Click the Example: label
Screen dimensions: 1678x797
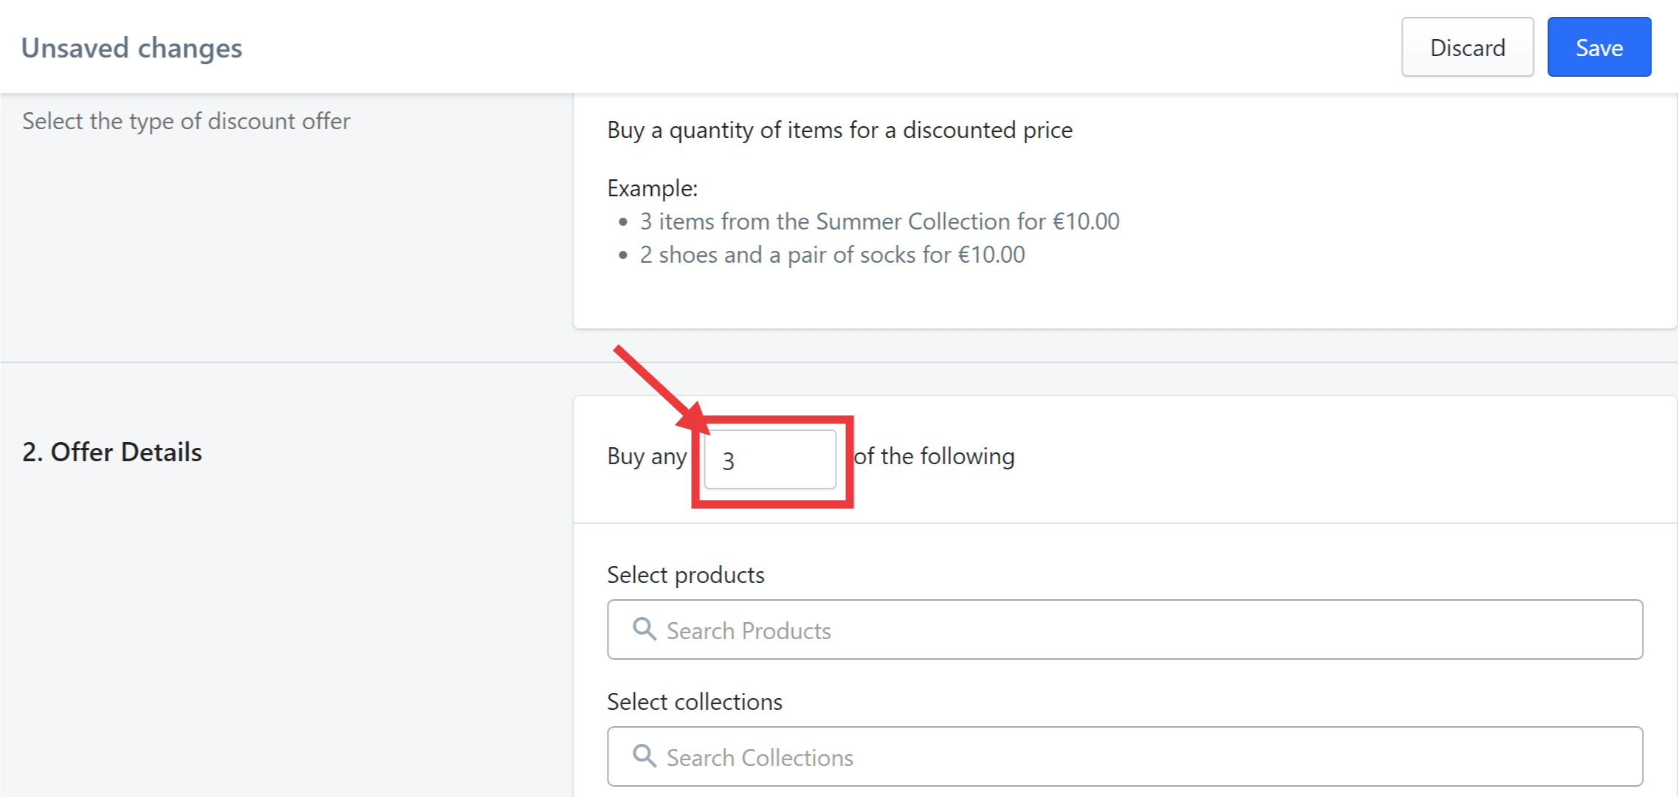point(652,188)
